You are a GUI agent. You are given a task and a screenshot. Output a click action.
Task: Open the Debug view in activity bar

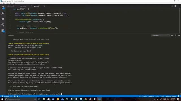click(x=3, y=25)
